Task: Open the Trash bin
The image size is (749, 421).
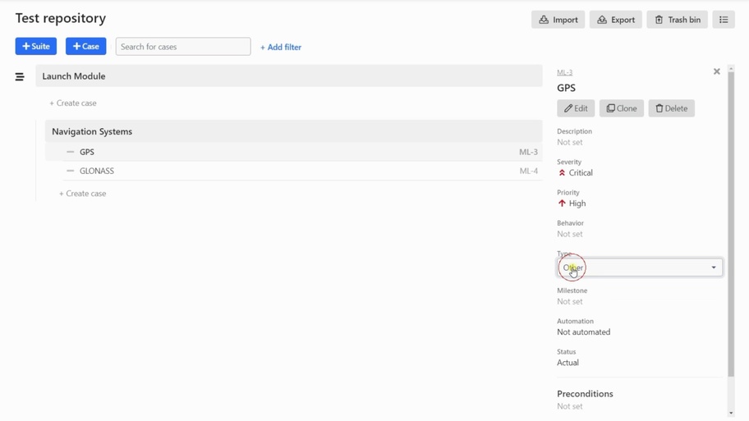Action: pyautogui.click(x=677, y=20)
